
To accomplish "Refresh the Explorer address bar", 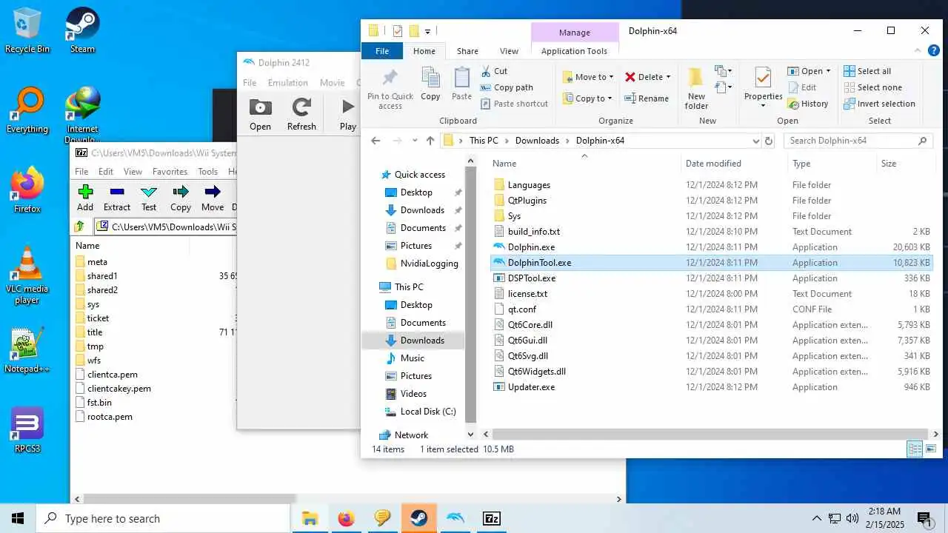I will point(769,141).
